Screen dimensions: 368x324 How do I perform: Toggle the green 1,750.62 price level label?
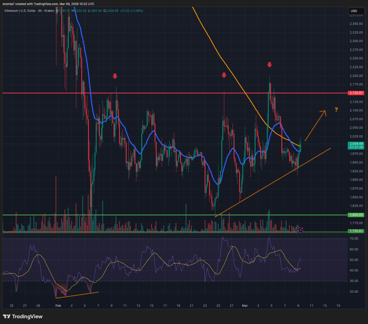tap(356, 231)
